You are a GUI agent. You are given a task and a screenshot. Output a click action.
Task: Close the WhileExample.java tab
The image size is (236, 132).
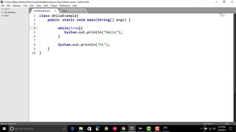coord(55,11)
